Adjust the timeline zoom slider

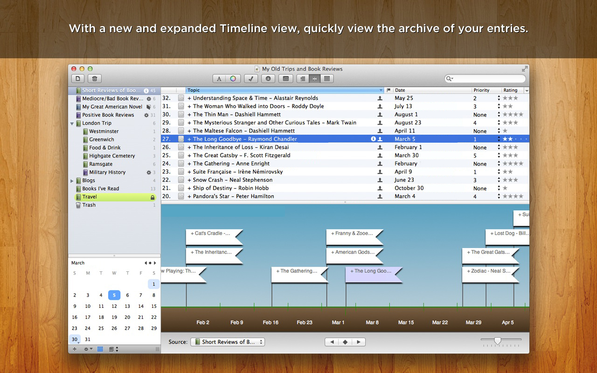tap(498, 341)
